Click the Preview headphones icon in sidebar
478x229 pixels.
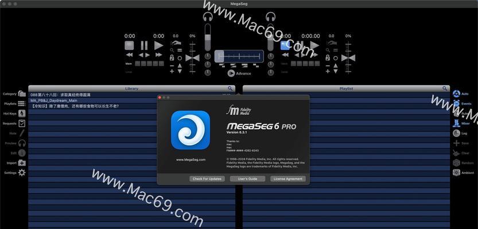(22, 143)
